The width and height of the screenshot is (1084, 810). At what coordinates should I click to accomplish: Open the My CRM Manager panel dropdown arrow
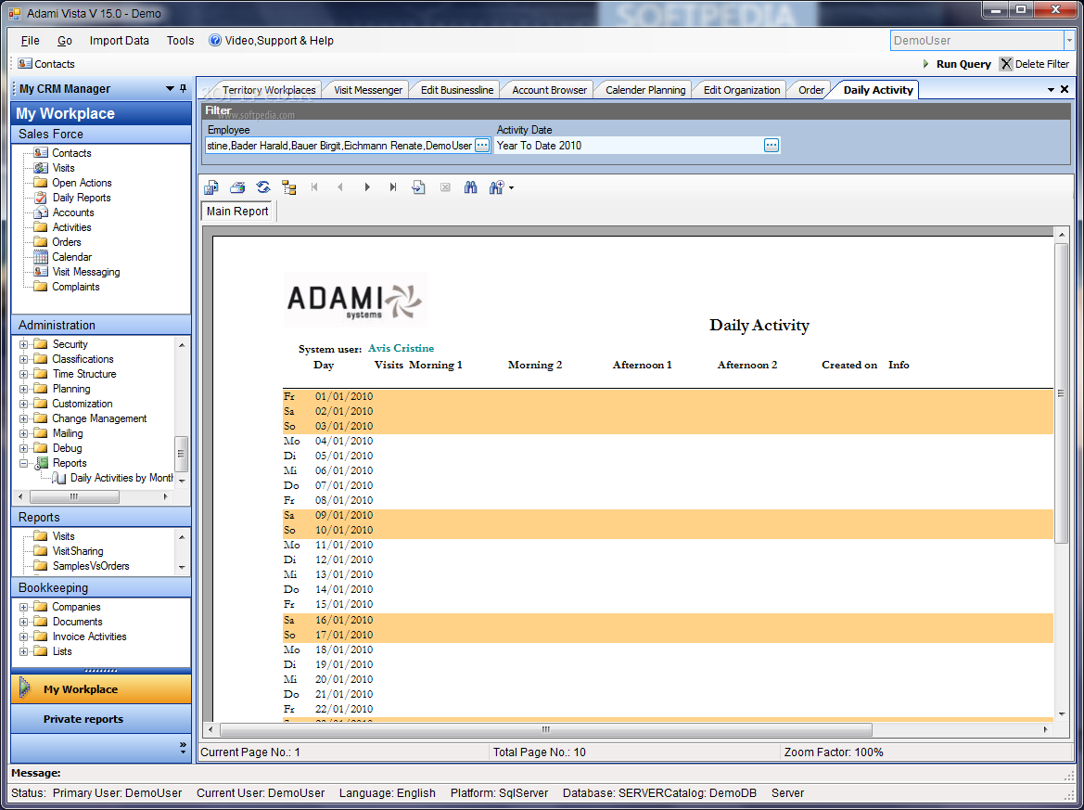(x=170, y=88)
